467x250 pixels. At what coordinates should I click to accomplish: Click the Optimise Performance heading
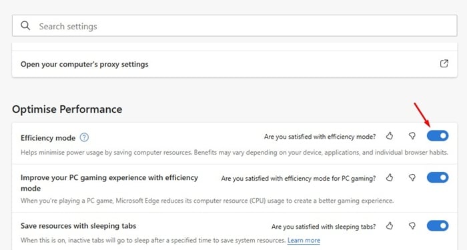click(x=67, y=109)
